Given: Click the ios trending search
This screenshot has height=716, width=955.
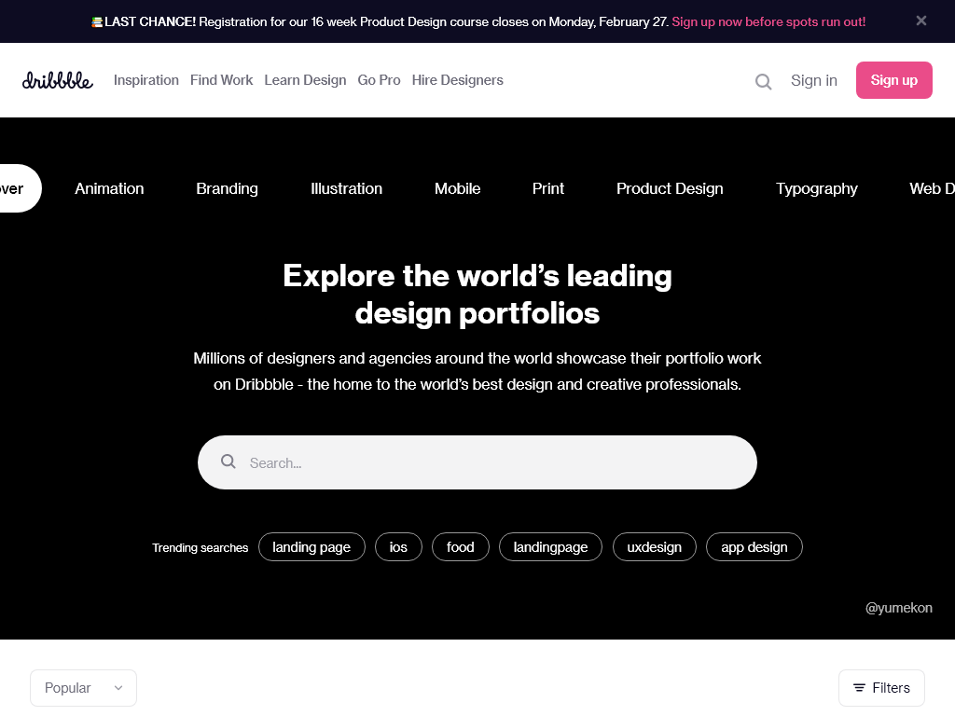Looking at the screenshot, I should point(398,546).
